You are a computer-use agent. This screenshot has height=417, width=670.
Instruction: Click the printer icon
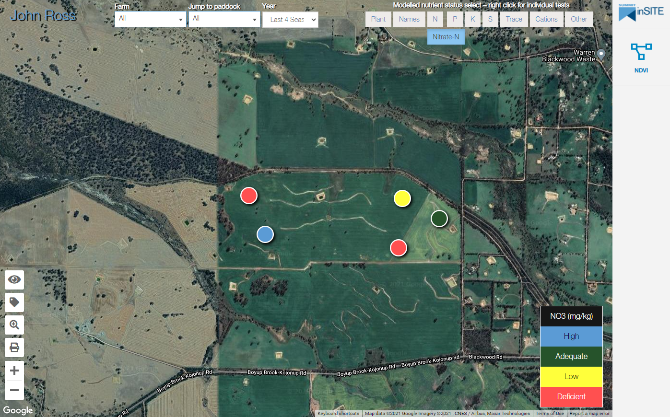point(14,347)
